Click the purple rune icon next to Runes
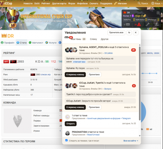Screen dimensions: 163x149 [133, 16]
